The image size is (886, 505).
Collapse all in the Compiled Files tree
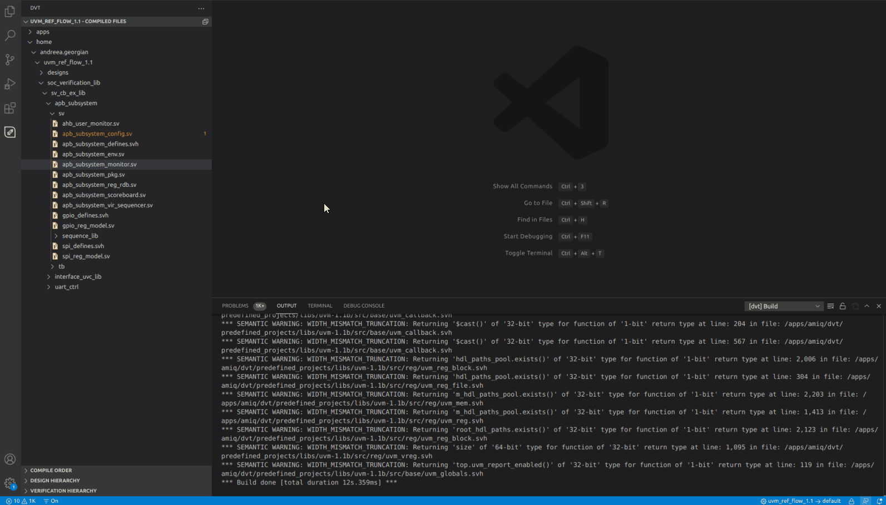coord(205,22)
